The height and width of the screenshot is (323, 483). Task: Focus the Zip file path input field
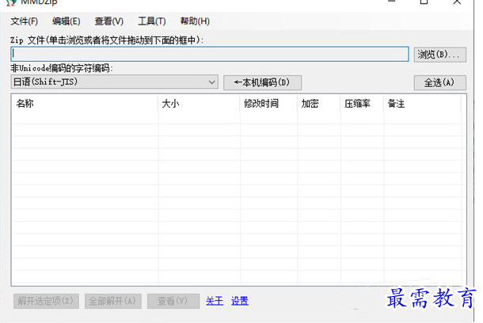coord(210,54)
